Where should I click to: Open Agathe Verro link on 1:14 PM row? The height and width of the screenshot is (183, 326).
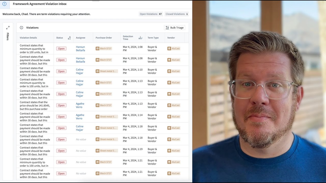pyautogui.click(x=80, y=117)
